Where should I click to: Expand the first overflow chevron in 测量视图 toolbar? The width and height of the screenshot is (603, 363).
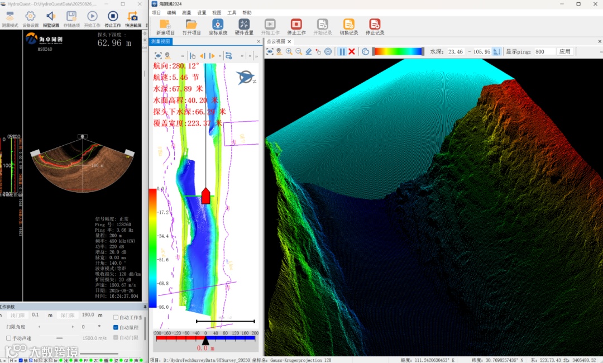(x=182, y=56)
